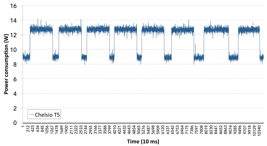
Task: Click x-axis tick label 10340
Action: [259, 131]
